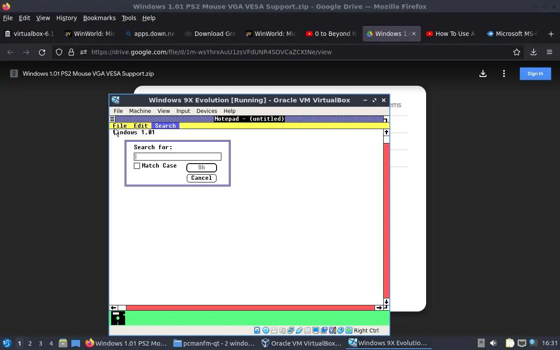The image size is (560, 350).
Task: Switch to the Download Gra tab
Action: coord(210,34)
